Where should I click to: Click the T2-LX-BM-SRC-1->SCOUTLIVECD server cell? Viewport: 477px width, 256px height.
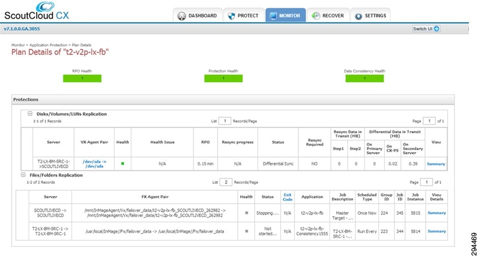point(53,164)
